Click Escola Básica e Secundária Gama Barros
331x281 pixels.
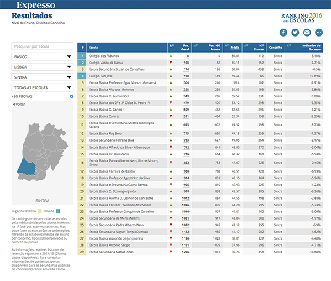118,185
